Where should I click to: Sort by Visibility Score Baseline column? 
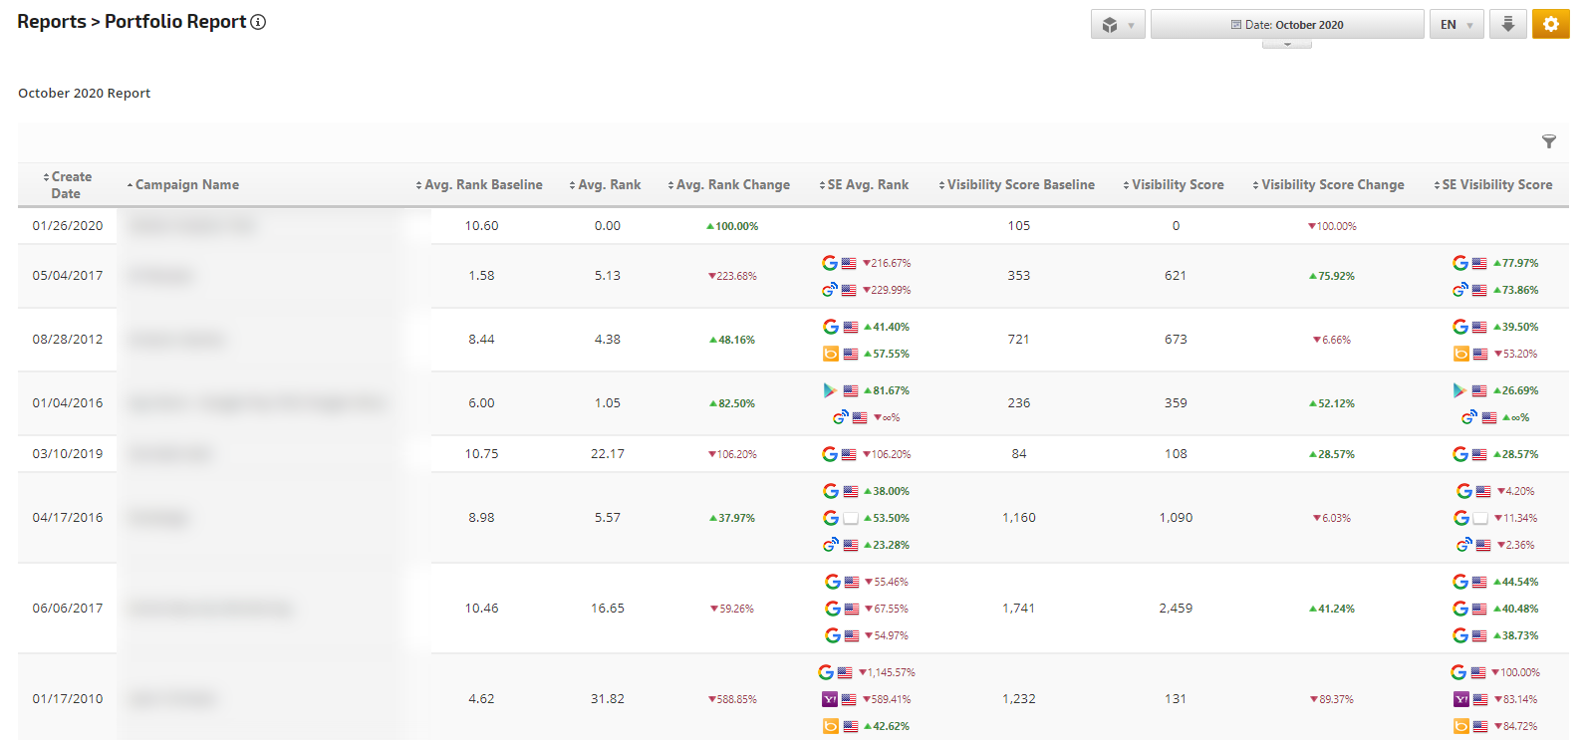click(x=1019, y=185)
